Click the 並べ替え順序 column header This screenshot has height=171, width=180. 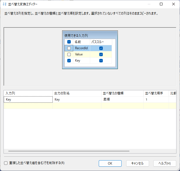[156, 93]
